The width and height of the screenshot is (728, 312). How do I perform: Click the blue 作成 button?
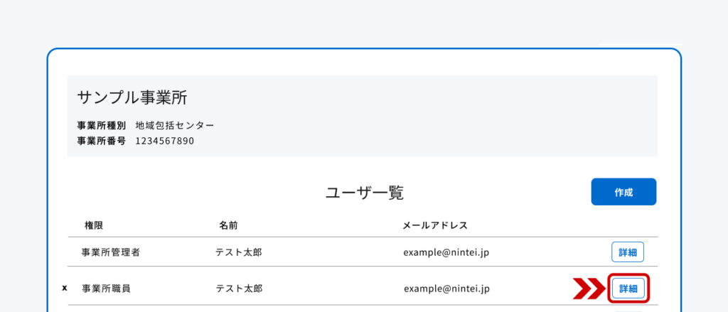coord(623,192)
